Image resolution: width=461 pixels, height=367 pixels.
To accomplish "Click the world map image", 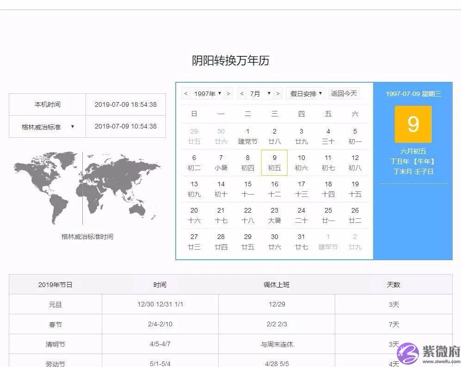I will pos(87,188).
